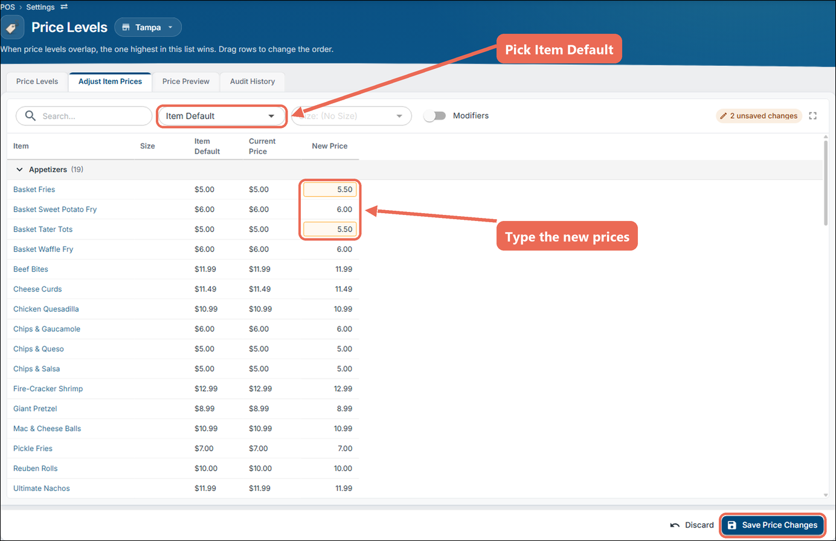Open the Tampa location dropdown
This screenshot has height=541, width=836.
(x=148, y=27)
